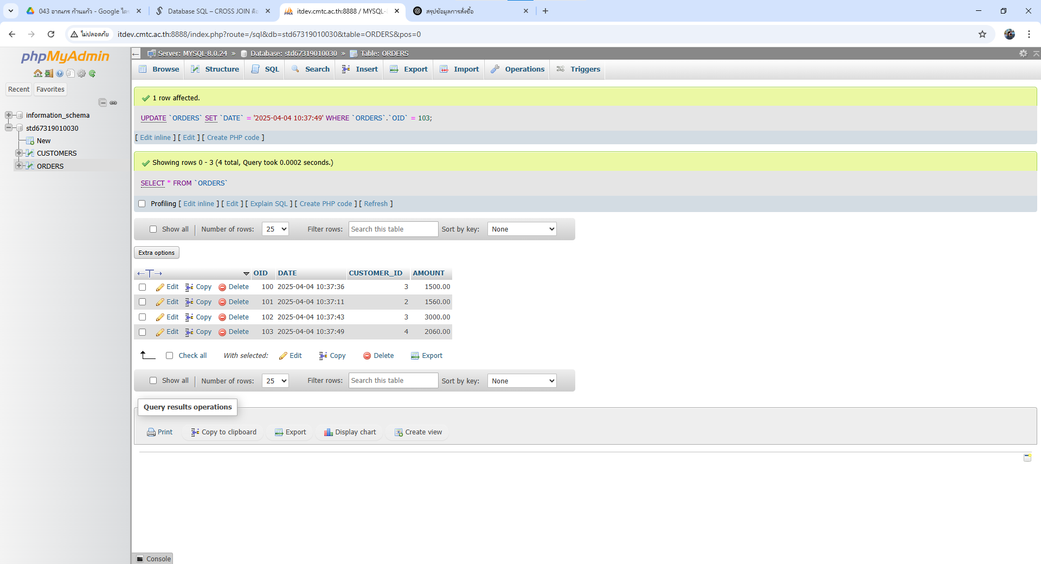Bookmark this page with the star icon

pos(982,34)
